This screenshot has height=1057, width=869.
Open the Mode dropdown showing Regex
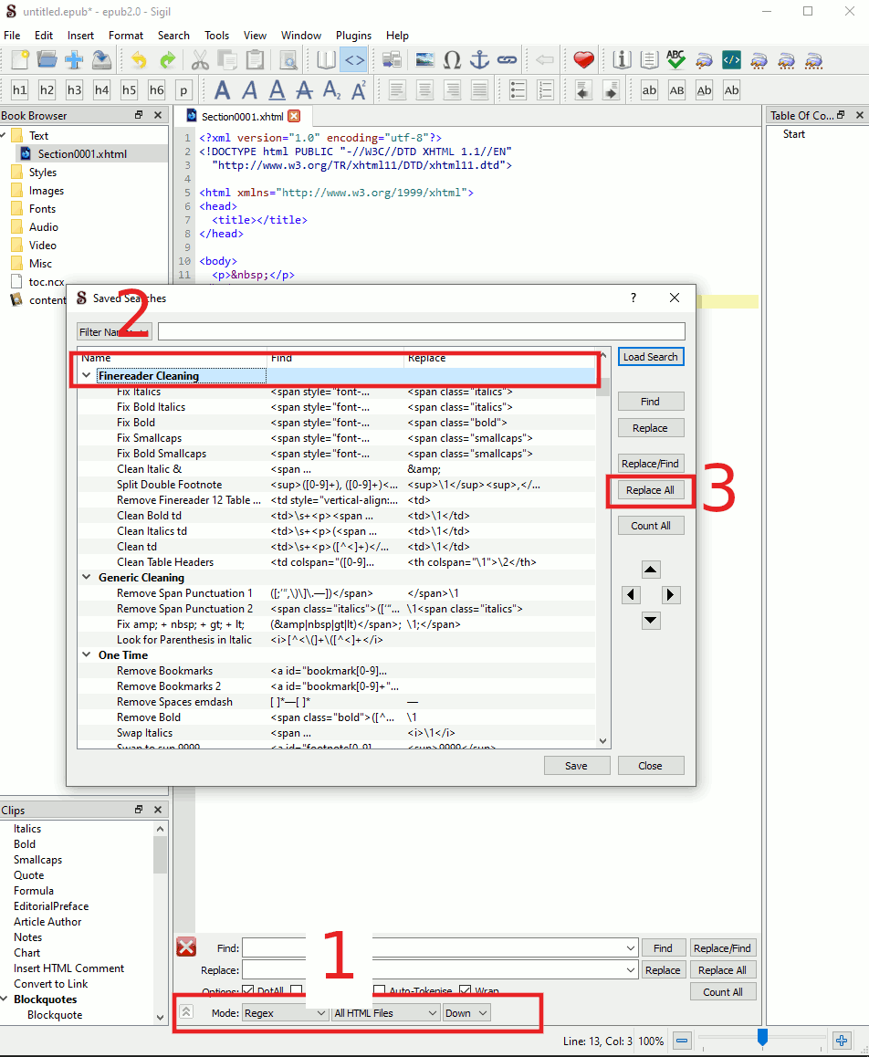pyautogui.click(x=285, y=1013)
